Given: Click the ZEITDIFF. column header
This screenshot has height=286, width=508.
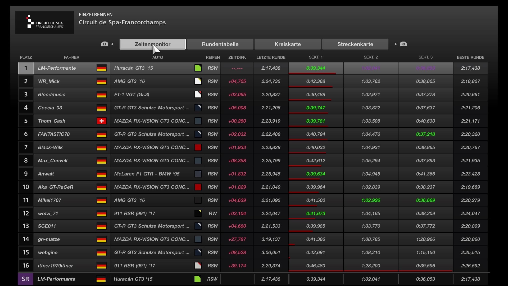Looking at the screenshot, I should pyautogui.click(x=237, y=57).
